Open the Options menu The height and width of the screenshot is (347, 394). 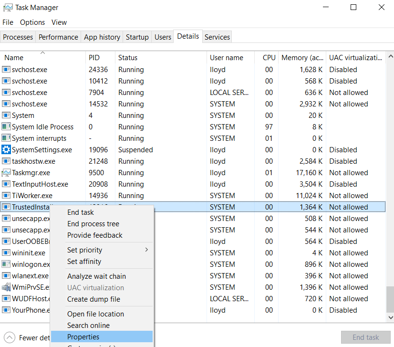pyautogui.click(x=32, y=22)
